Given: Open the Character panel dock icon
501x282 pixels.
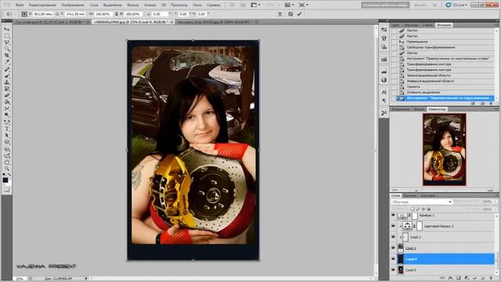Looking at the screenshot, I should (384, 92).
